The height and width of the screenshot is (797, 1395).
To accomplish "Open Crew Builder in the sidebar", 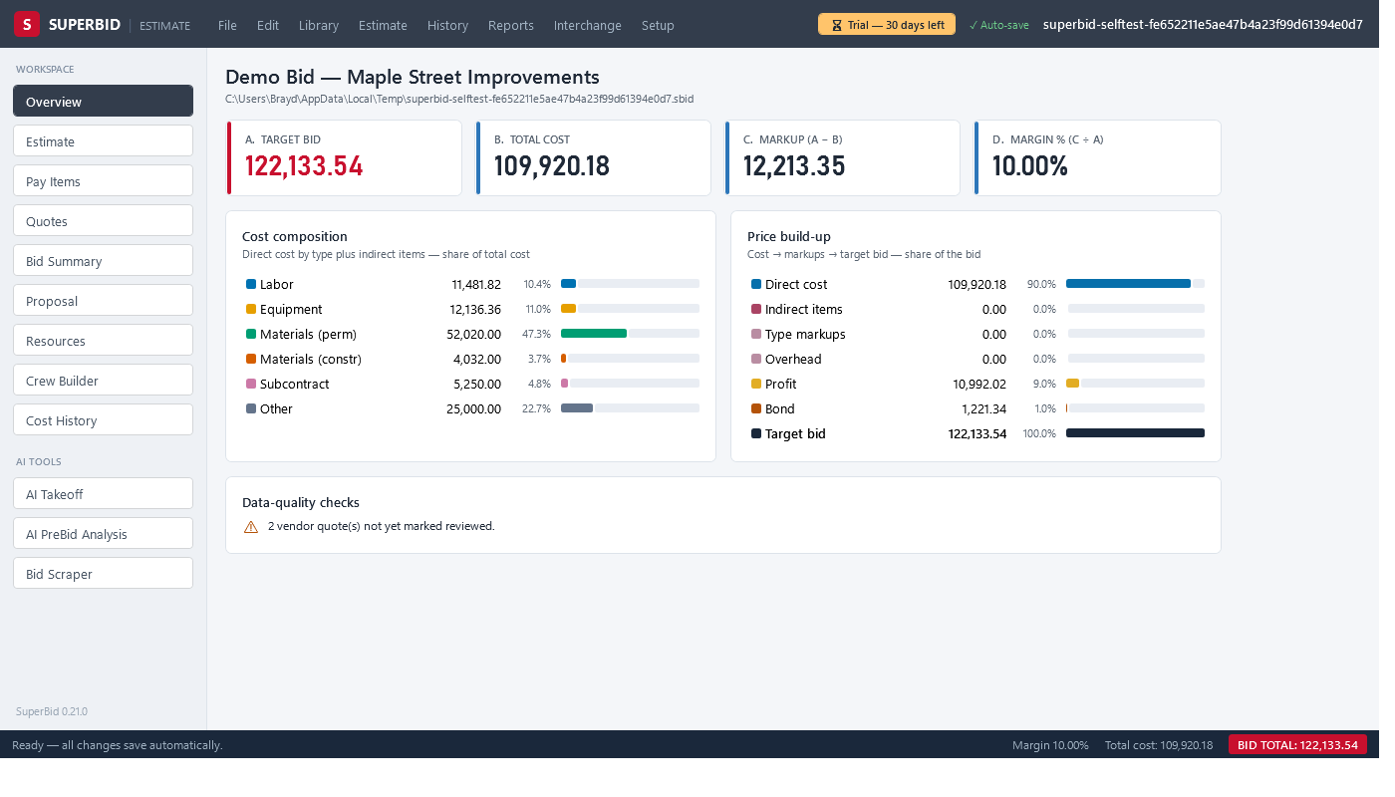I will coord(104,380).
